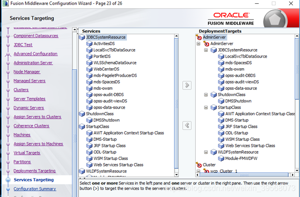Viewport: 300px width, 197px height.
Task: Click WLDFSystemResource cube icon in Services pane
Action: click(x=82, y=171)
